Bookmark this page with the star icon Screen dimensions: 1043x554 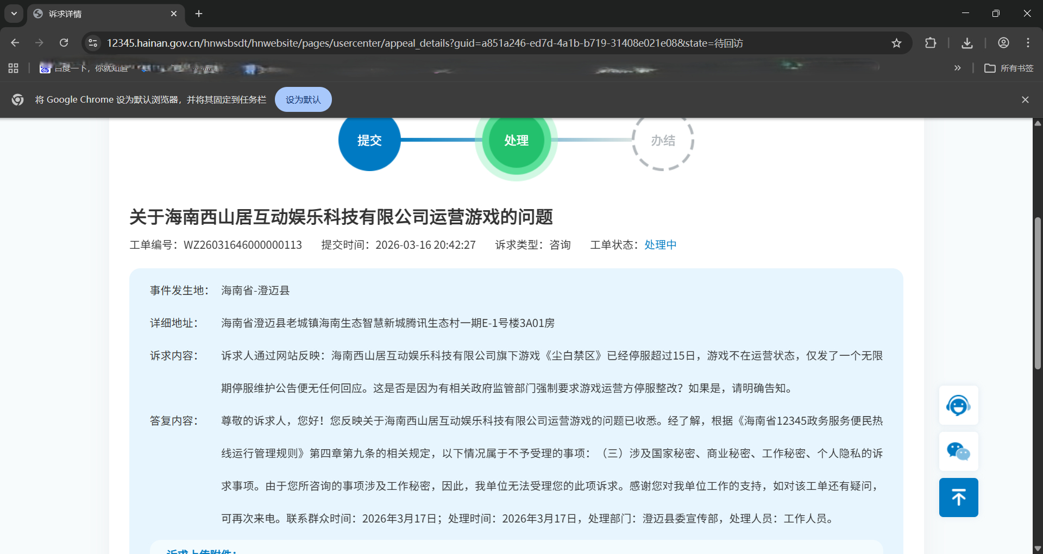(x=896, y=43)
